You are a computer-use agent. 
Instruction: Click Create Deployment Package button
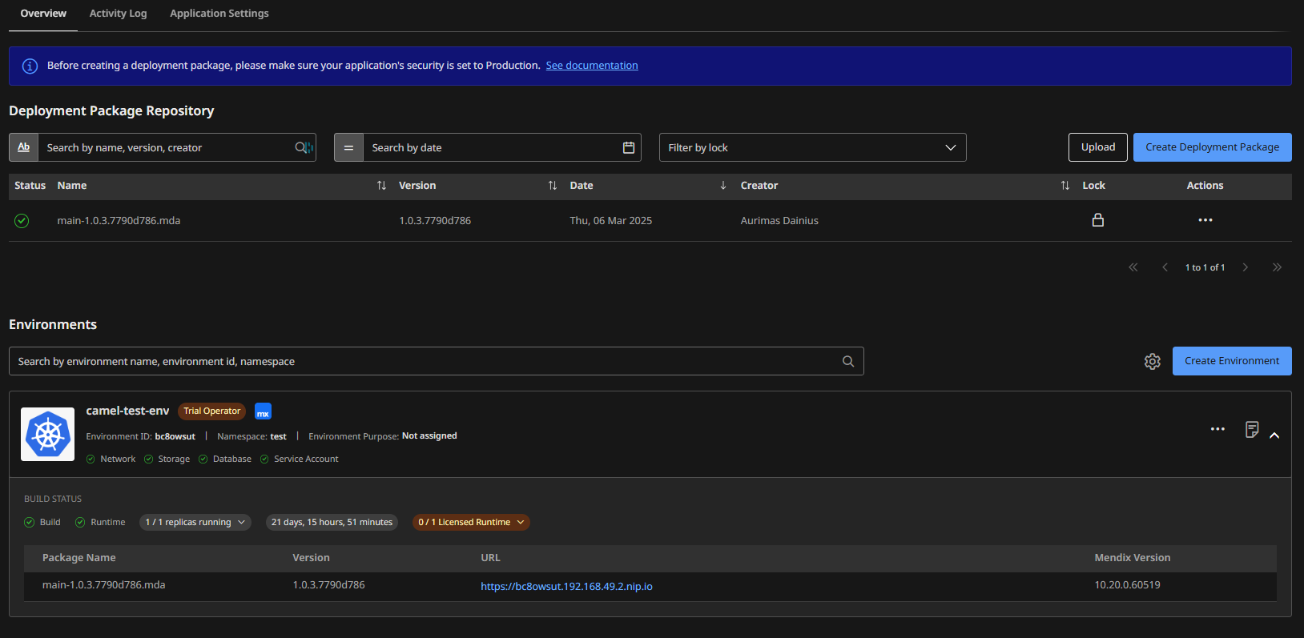[1212, 147]
